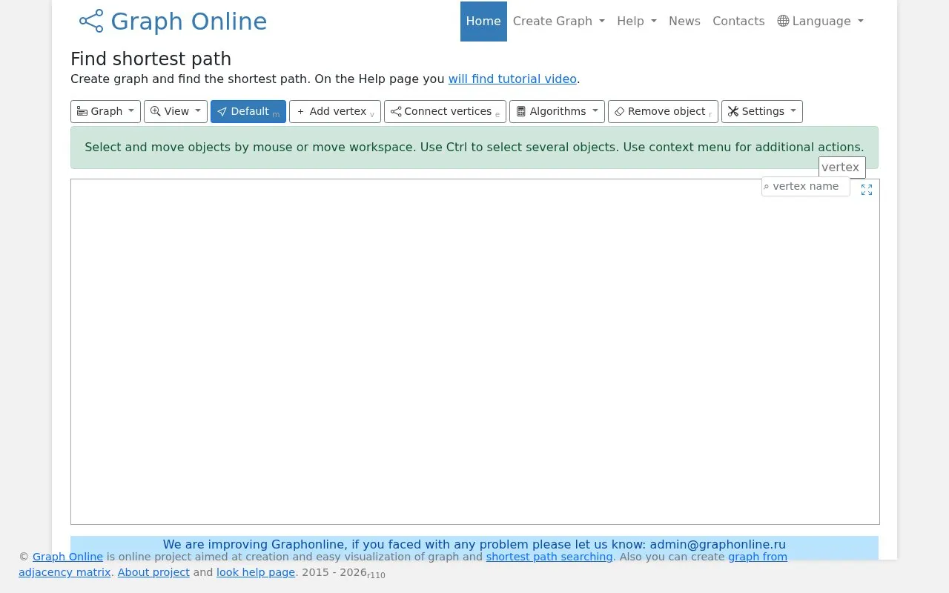Toggle fullscreen canvas expand icon
The image size is (949, 593).
pos(867,190)
